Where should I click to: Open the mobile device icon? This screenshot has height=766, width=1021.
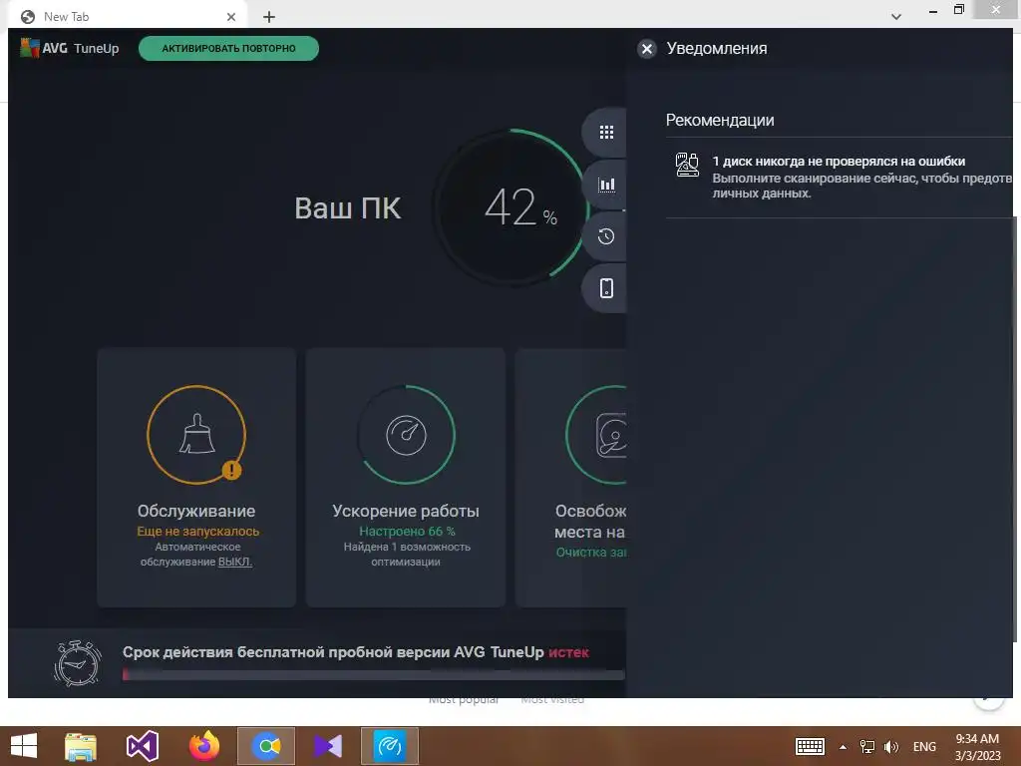point(606,288)
